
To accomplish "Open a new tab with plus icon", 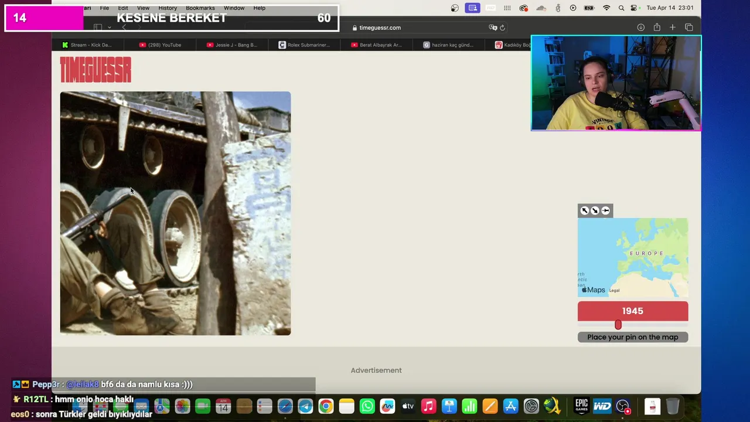I will [673, 28].
